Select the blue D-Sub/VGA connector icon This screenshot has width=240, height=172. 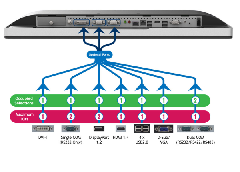(163, 129)
